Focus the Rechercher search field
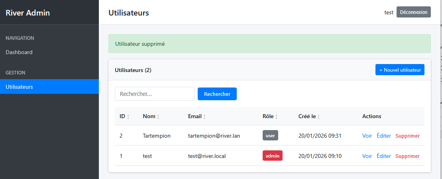Viewport: 442px width, 179px height. pos(154,94)
